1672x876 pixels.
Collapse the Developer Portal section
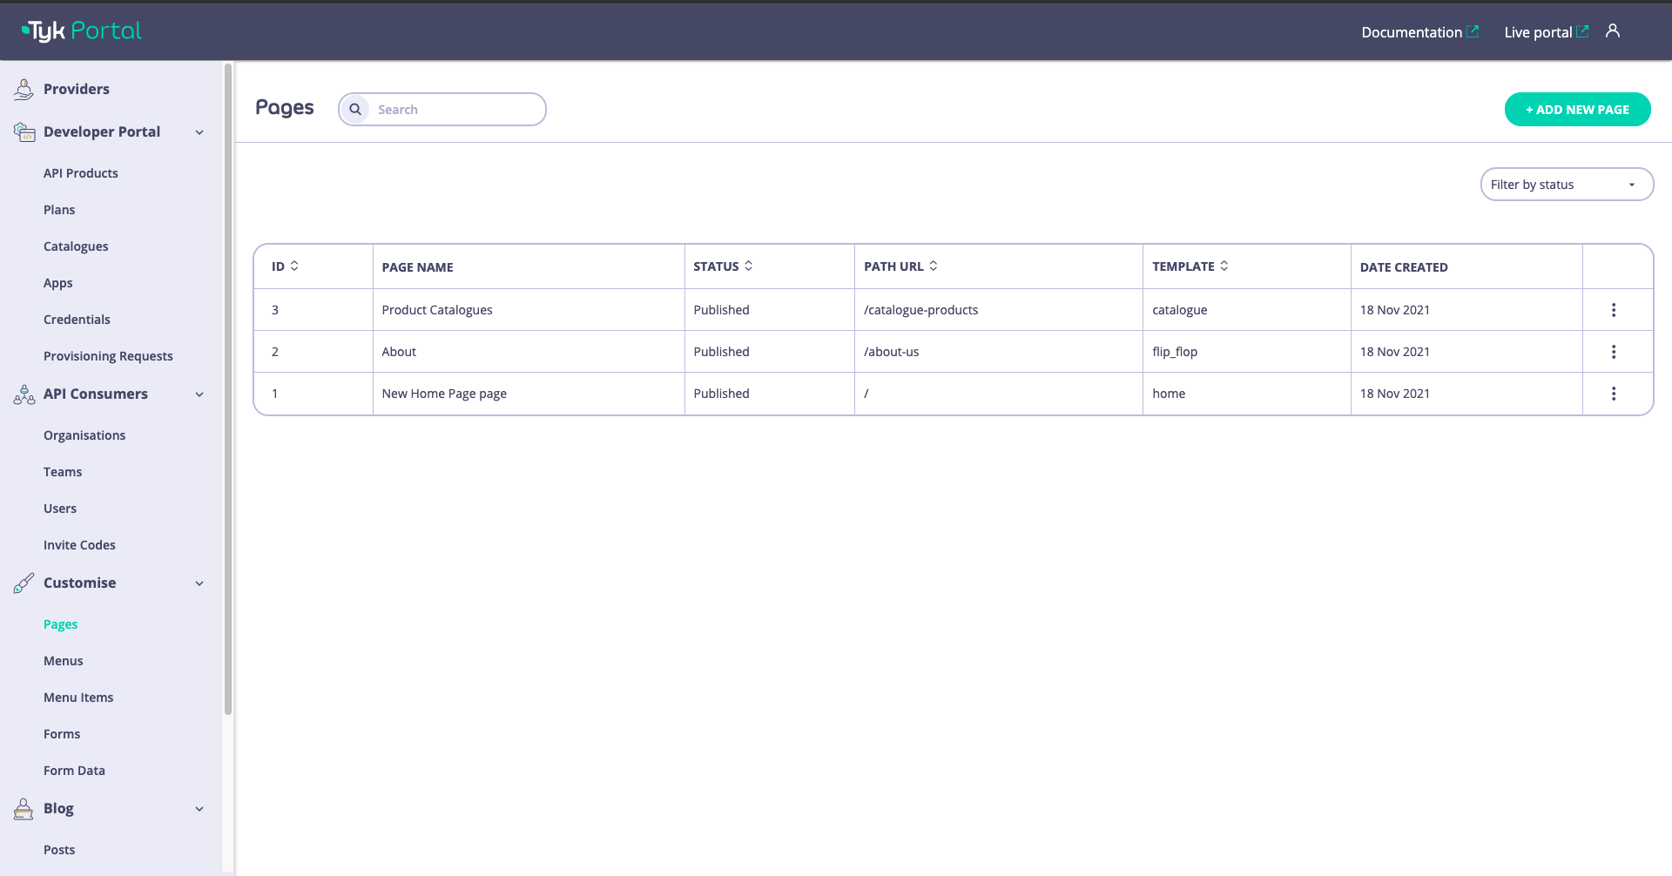click(199, 131)
